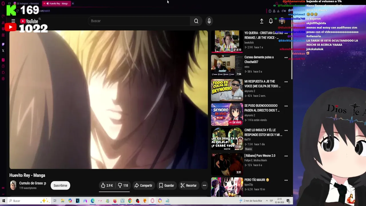Open options menu for PERO TÍO MAURI
The width and height of the screenshot is (366, 206).
286,180
